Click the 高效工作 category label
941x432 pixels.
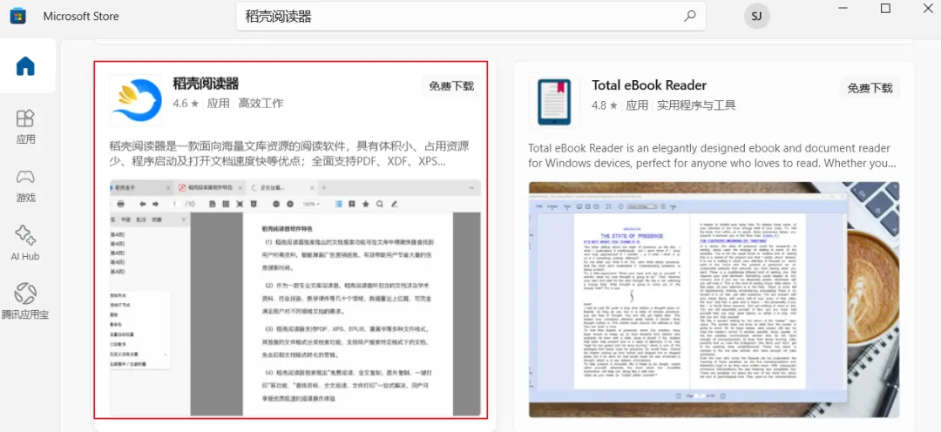point(261,103)
